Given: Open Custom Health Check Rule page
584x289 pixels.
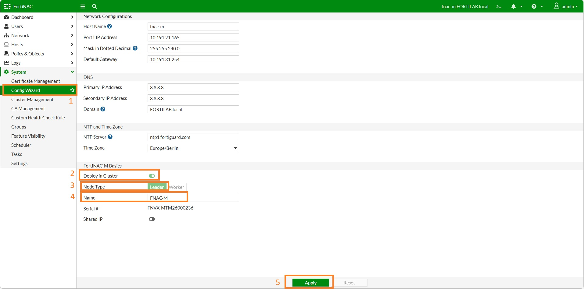Looking at the screenshot, I should [x=38, y=118].
